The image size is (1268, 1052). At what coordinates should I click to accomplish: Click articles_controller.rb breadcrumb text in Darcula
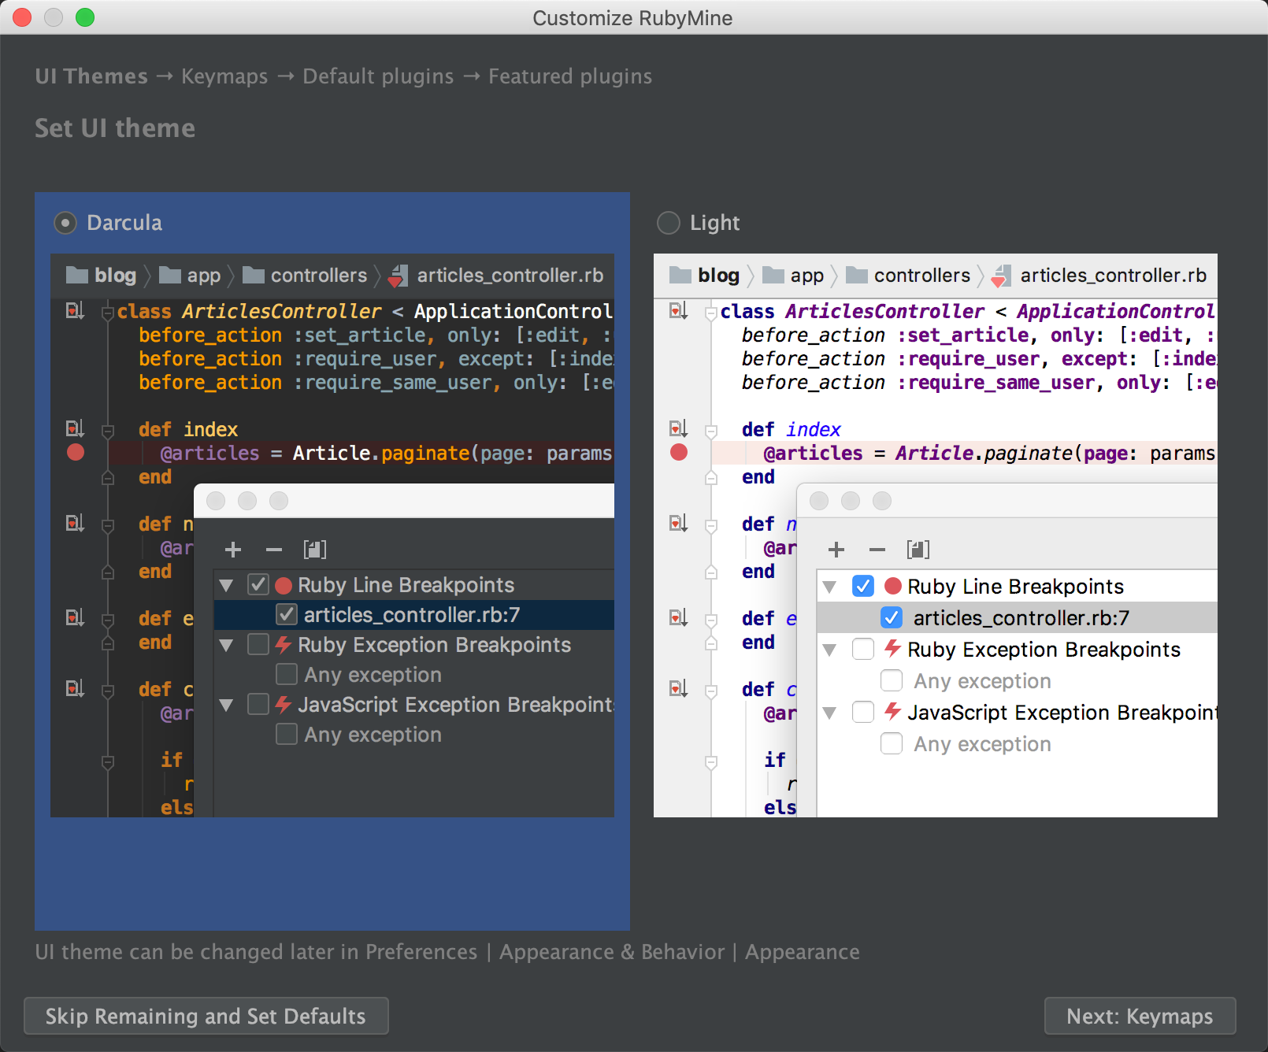point(510,276)
